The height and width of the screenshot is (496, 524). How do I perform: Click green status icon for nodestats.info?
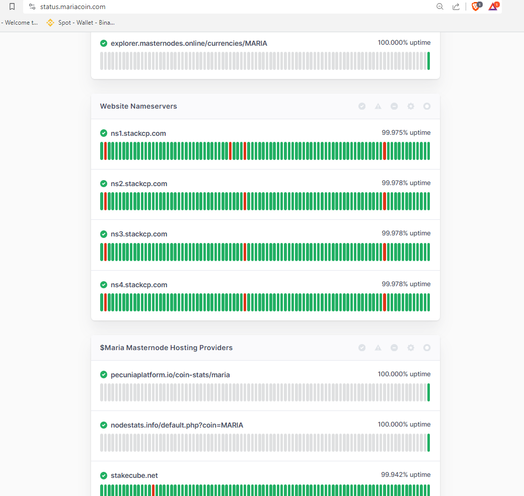pos(104,425)
